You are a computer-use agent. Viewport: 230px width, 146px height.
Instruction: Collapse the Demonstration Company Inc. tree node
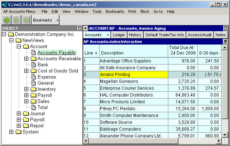(4, 34)
